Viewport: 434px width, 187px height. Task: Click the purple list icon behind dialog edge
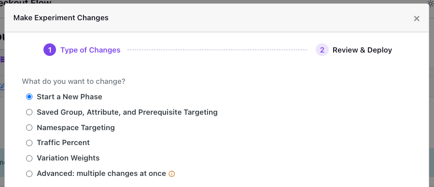click(2, 59)
